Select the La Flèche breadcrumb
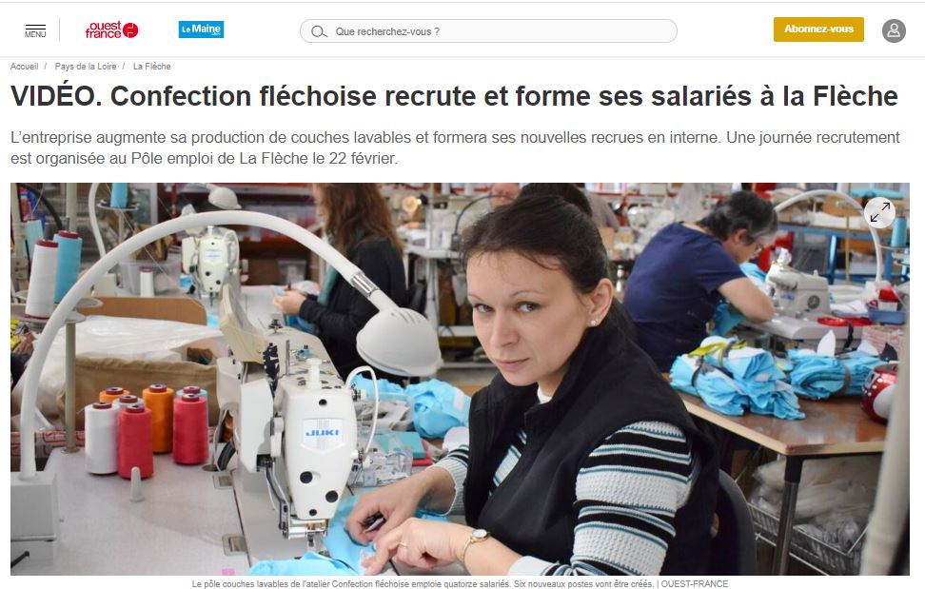Viewport: 925px width, 589px height. tap(151, 67)
